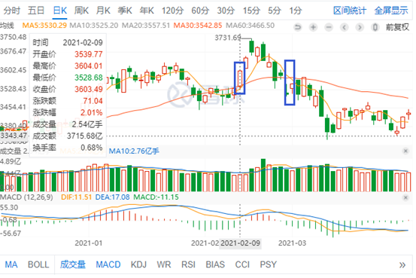416x278 pixels.
Task: Click the 涨跌幅 2.01% tooltip value
Action: coord(92,112)
